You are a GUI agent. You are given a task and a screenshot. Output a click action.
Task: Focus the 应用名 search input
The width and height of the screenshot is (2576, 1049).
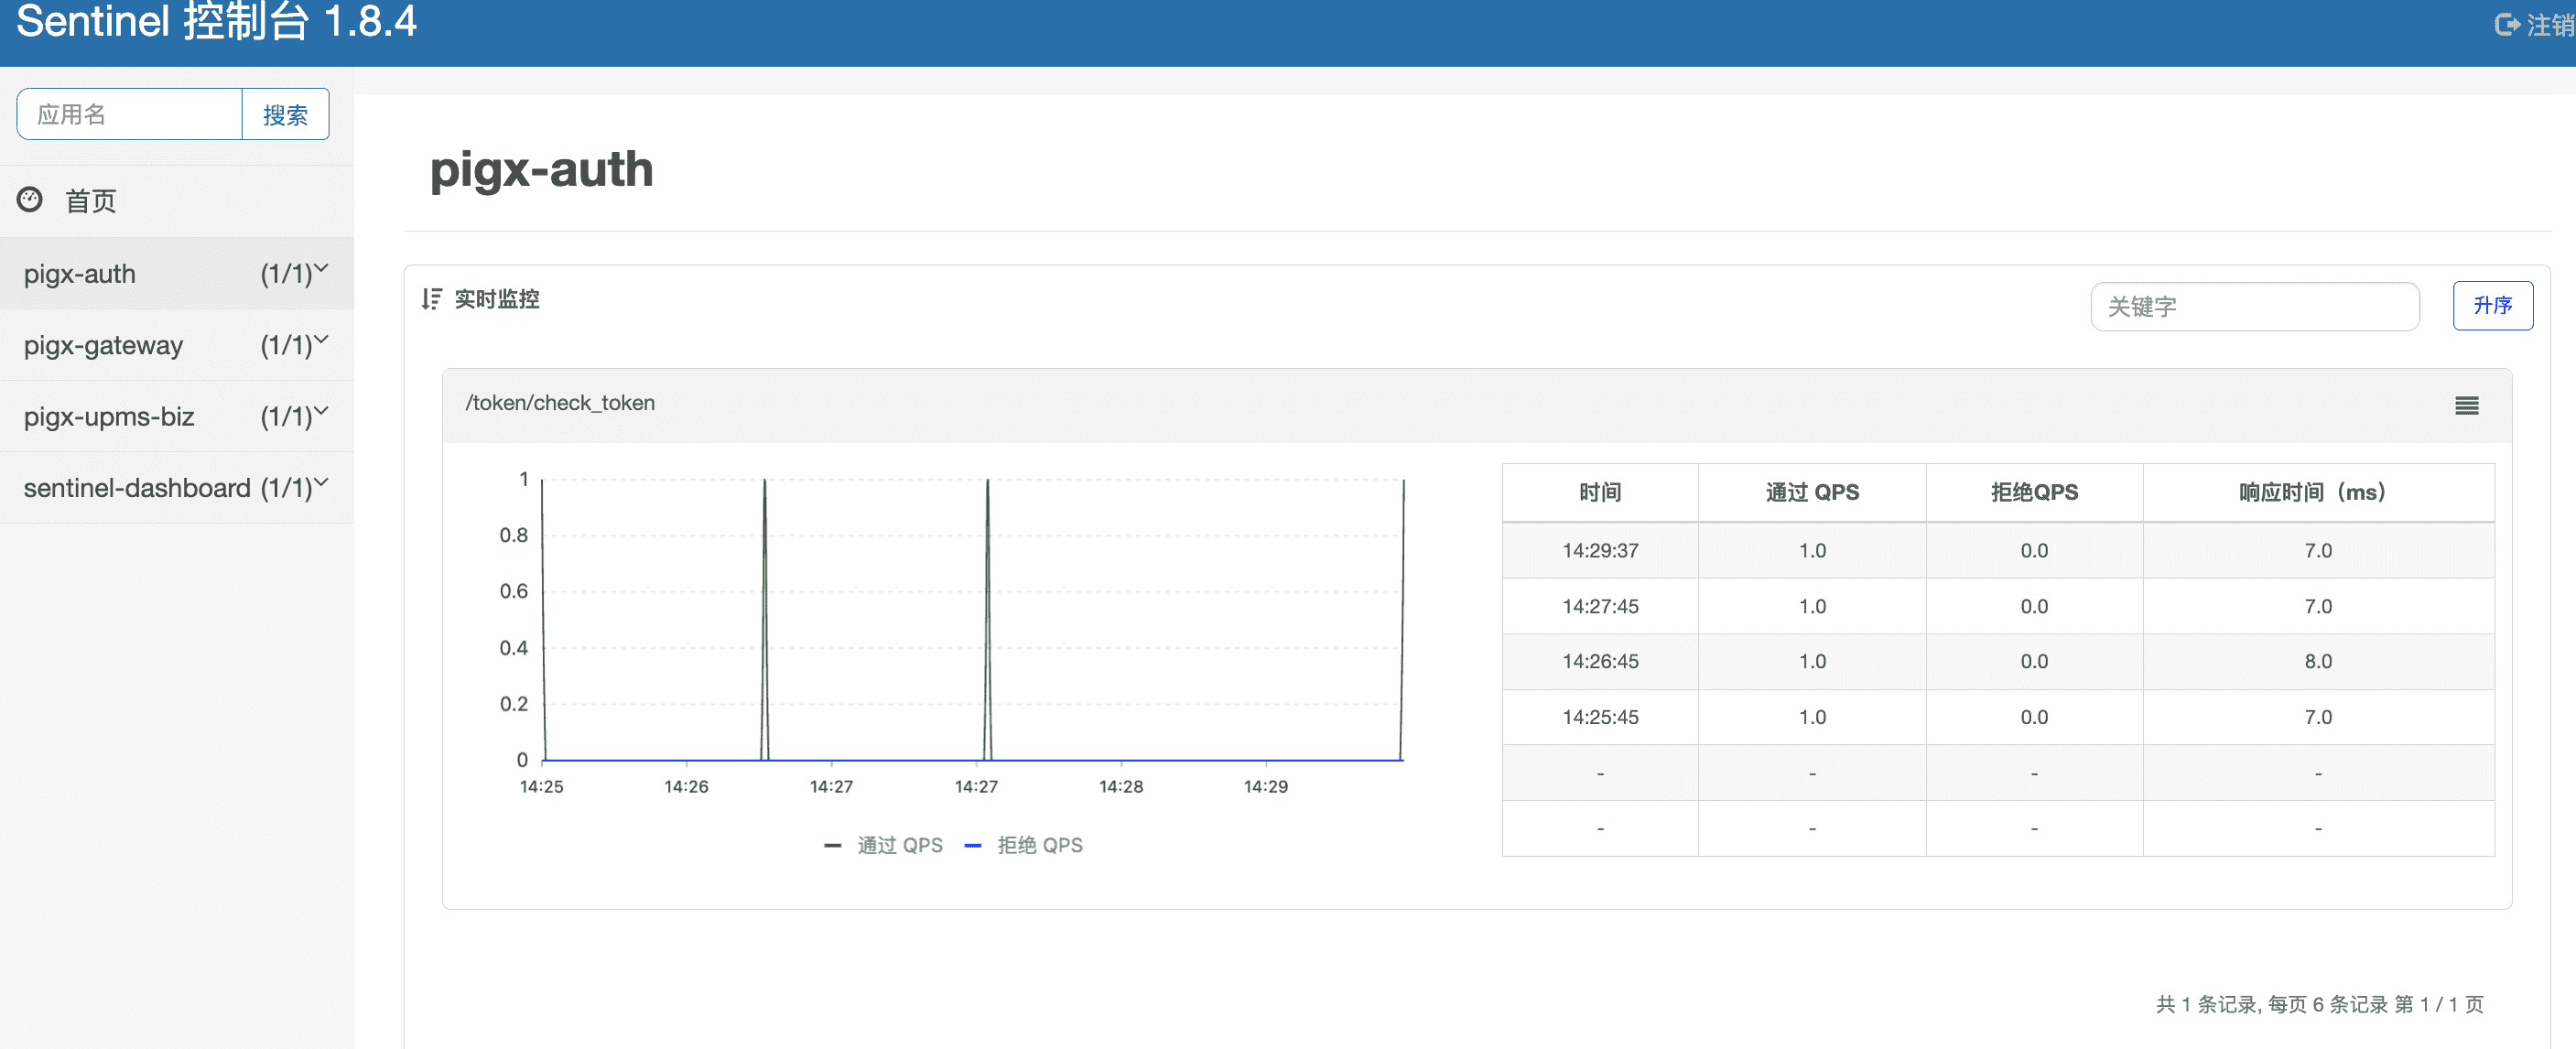(x=130, y=115)
